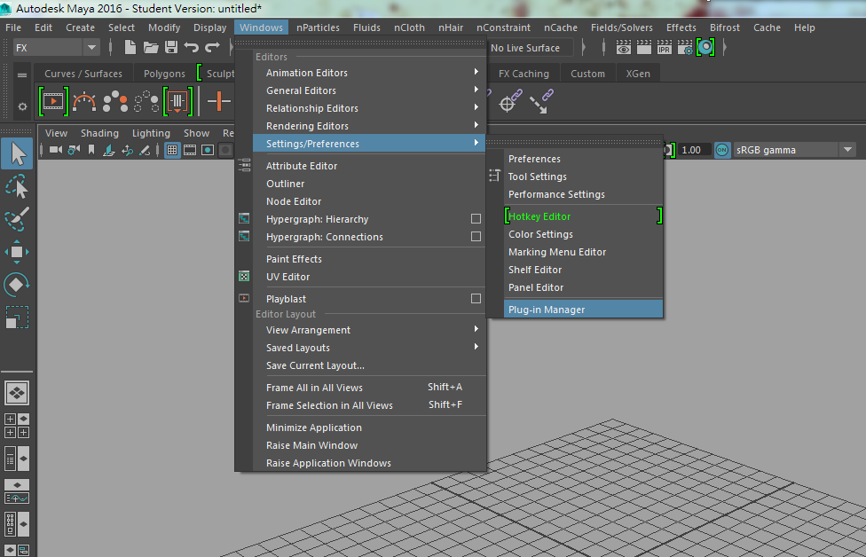Select the Scale tool
Screen dimensions: 866x557
pyautogui.click(x=17, y=318)
